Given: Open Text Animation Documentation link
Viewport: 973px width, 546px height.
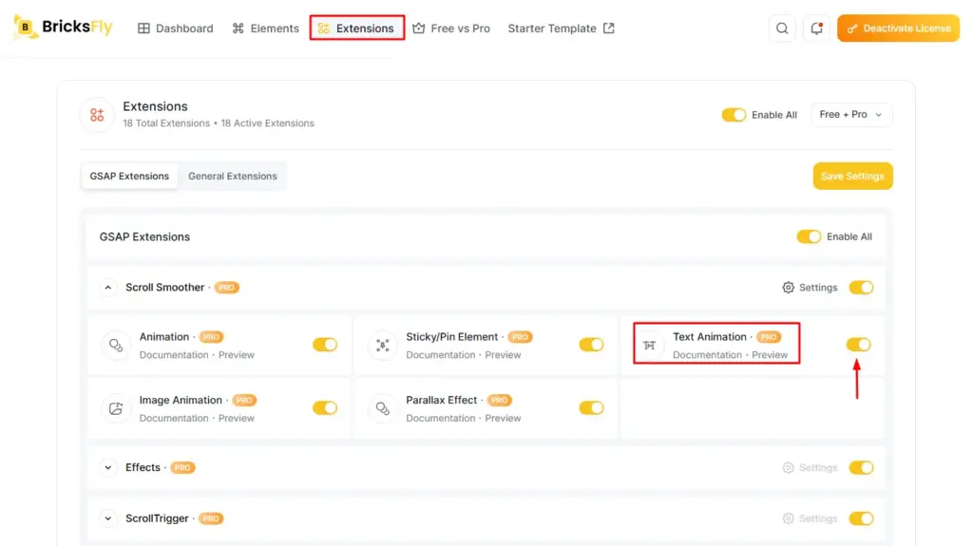Looking at the screenshot, I should (707, 355).
